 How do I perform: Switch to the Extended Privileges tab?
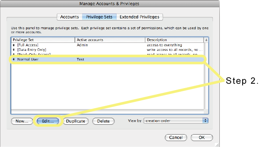coord(139,17)
